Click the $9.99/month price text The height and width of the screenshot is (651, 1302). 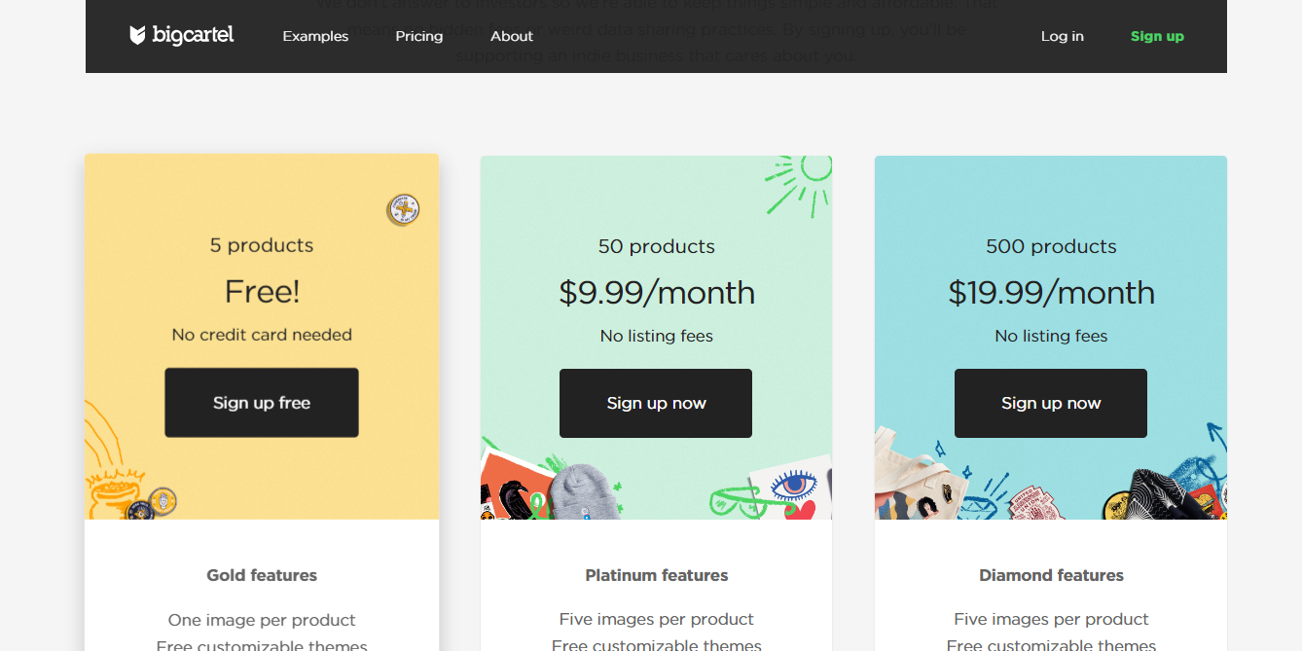657,293
